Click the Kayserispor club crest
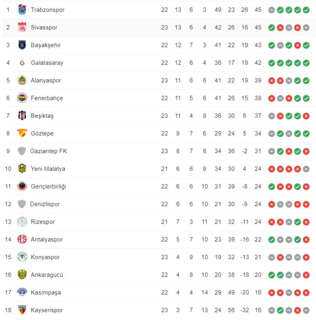This screenshot has width=316, height=320. pos(22,310)
